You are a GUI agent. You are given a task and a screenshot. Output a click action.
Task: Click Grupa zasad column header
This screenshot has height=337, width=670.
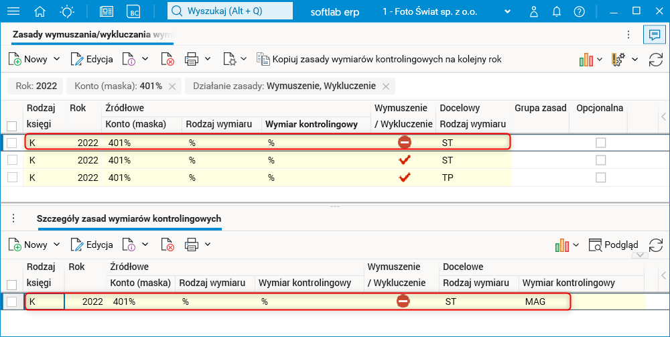coord(540,108)
